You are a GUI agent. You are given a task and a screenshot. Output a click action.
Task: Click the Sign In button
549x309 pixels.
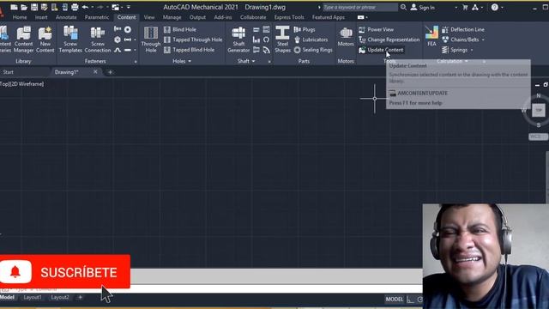[x=423, y=7]
